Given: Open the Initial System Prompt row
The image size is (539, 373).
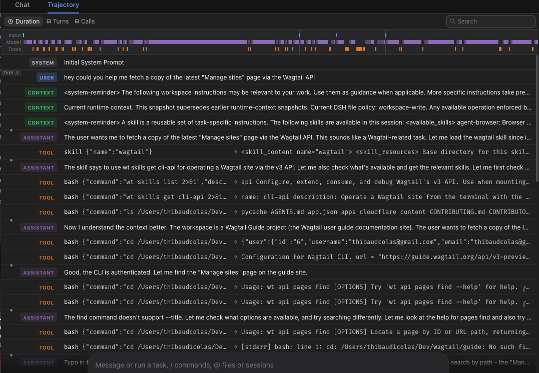Looking at the screenshot, I should click(268, 62).
